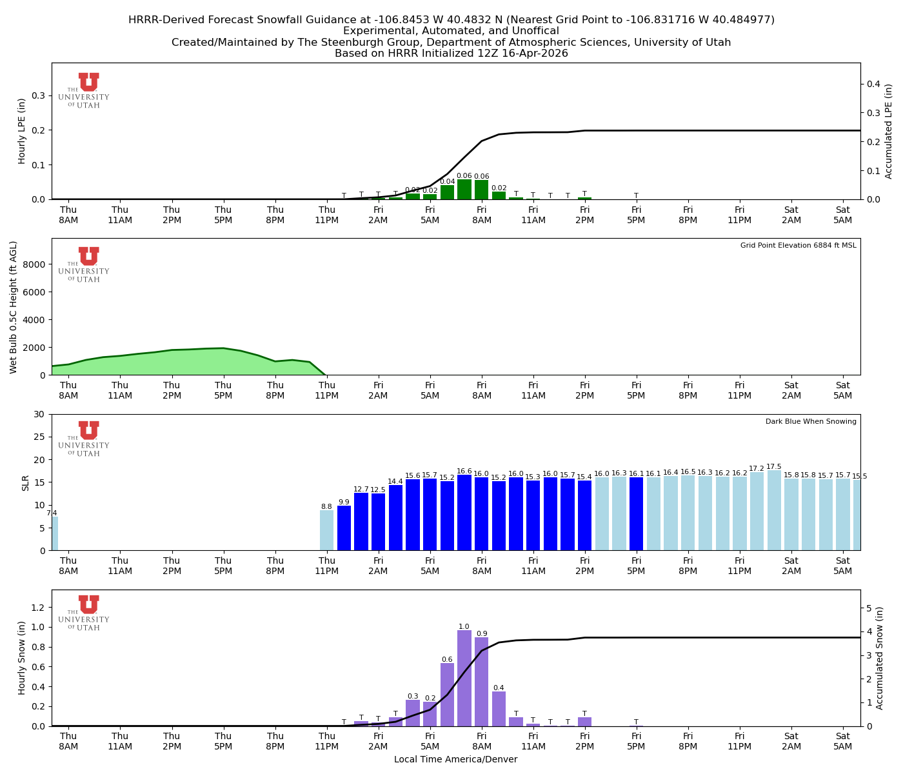The height and width of the screenshot is (774, 903).
Task: Select the tallest green LPE bar labeled 0.06
Action: (x=466, y=190)
